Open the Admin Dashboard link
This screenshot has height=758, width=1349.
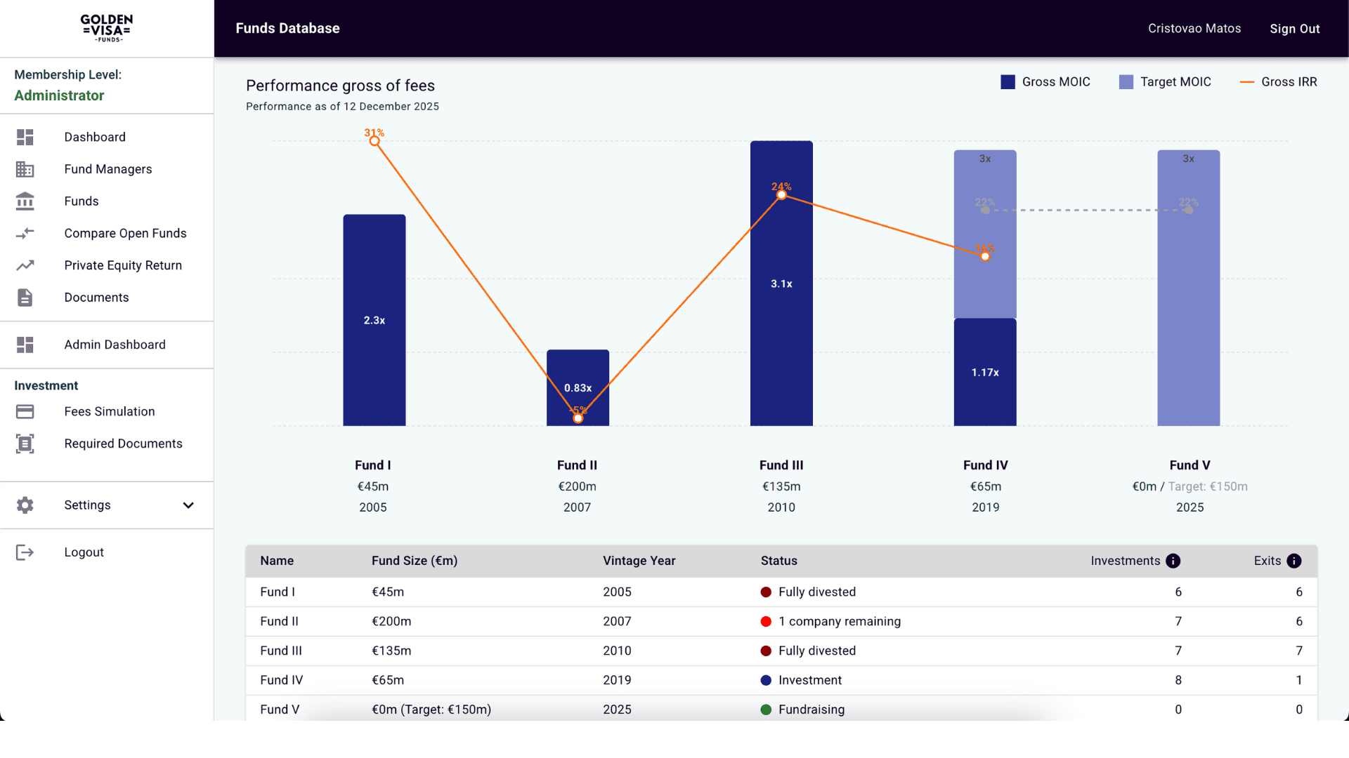[x=115, y=345]
